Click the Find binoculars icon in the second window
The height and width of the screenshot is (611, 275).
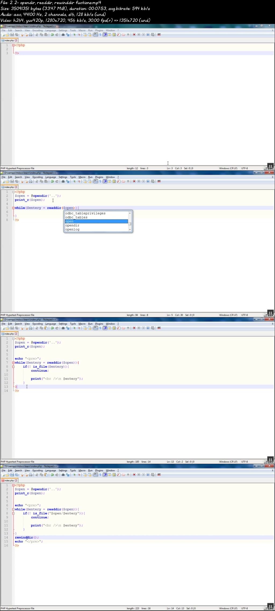pyautogui.click(x=63, y=181)
